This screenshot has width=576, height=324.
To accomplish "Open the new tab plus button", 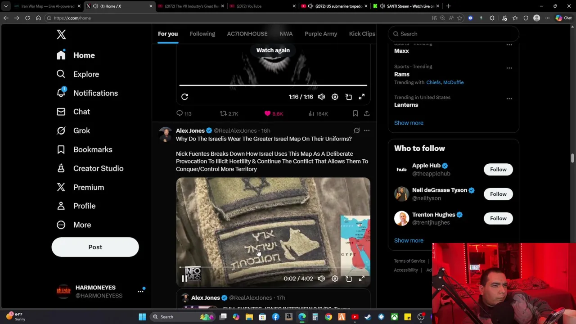I will point(448,6).
